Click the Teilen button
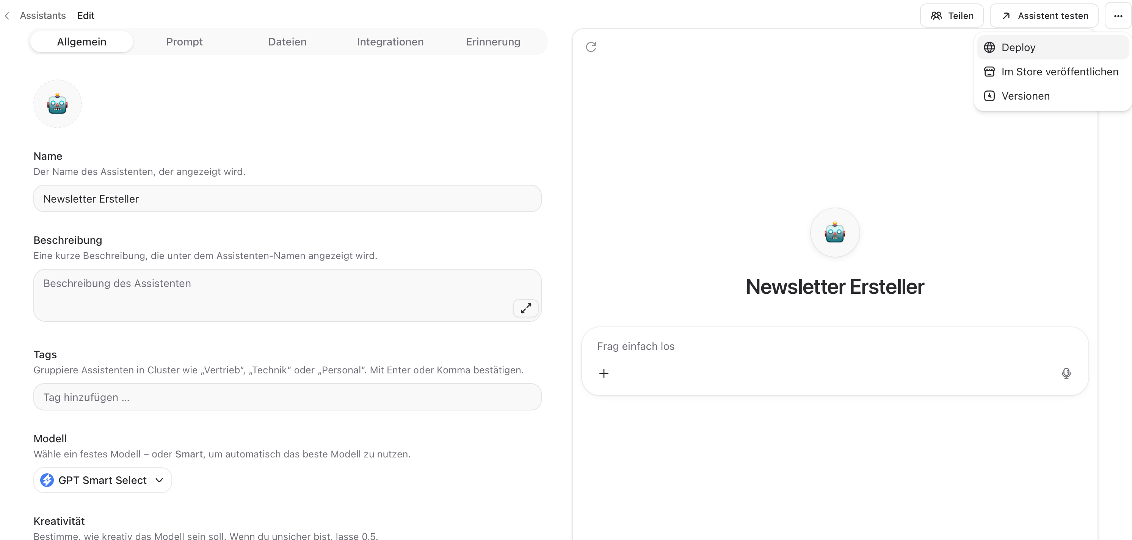This screenshot has height=540, width=1132. (x=952, y=16)
